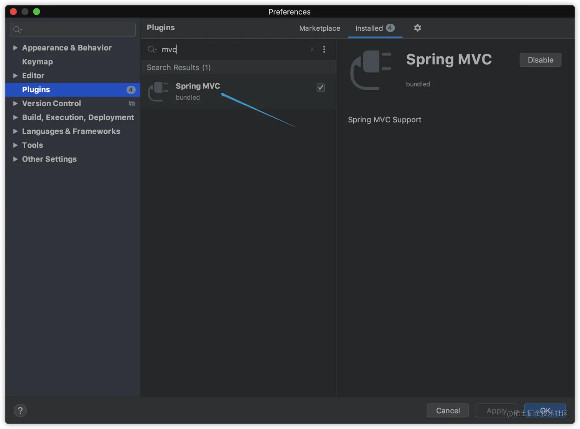Toggle the Spring MVC enabled checkbox
Viewport: 580px width, 429px height.
coord(321,87)
